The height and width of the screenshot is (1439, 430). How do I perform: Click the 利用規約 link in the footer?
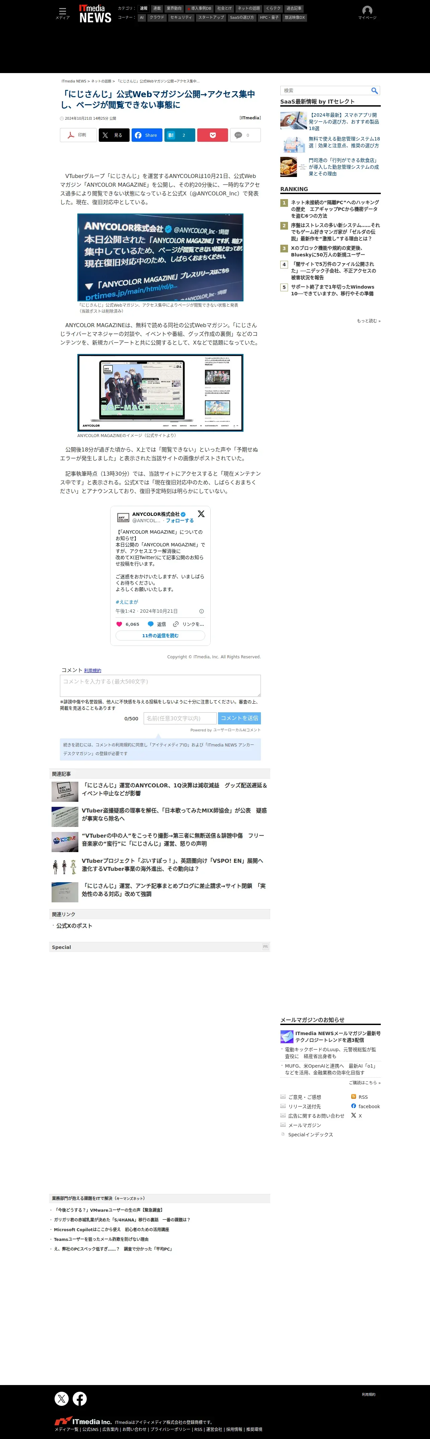point(369,1394)
